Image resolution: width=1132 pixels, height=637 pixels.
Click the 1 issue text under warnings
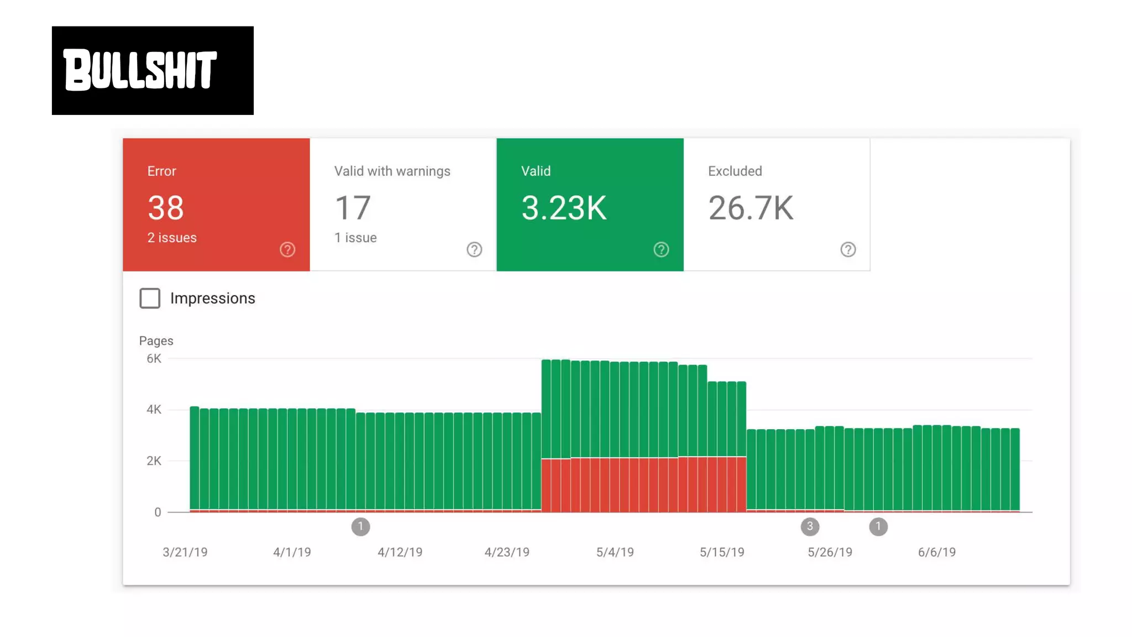(355, 238)
